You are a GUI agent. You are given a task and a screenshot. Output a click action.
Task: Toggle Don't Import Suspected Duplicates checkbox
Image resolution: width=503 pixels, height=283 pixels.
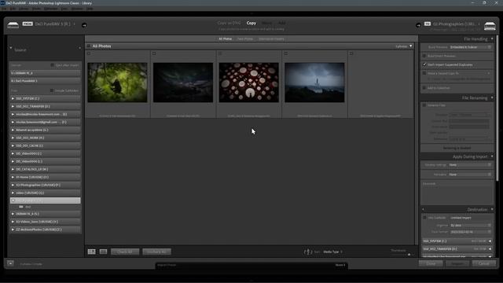(x=424, y=64)
